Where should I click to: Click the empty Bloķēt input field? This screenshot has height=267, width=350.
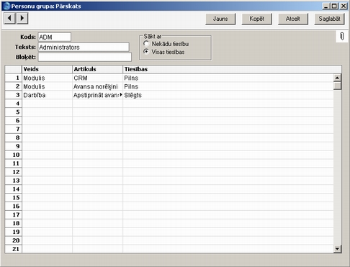pyautogui.click(x=85, y=57)
